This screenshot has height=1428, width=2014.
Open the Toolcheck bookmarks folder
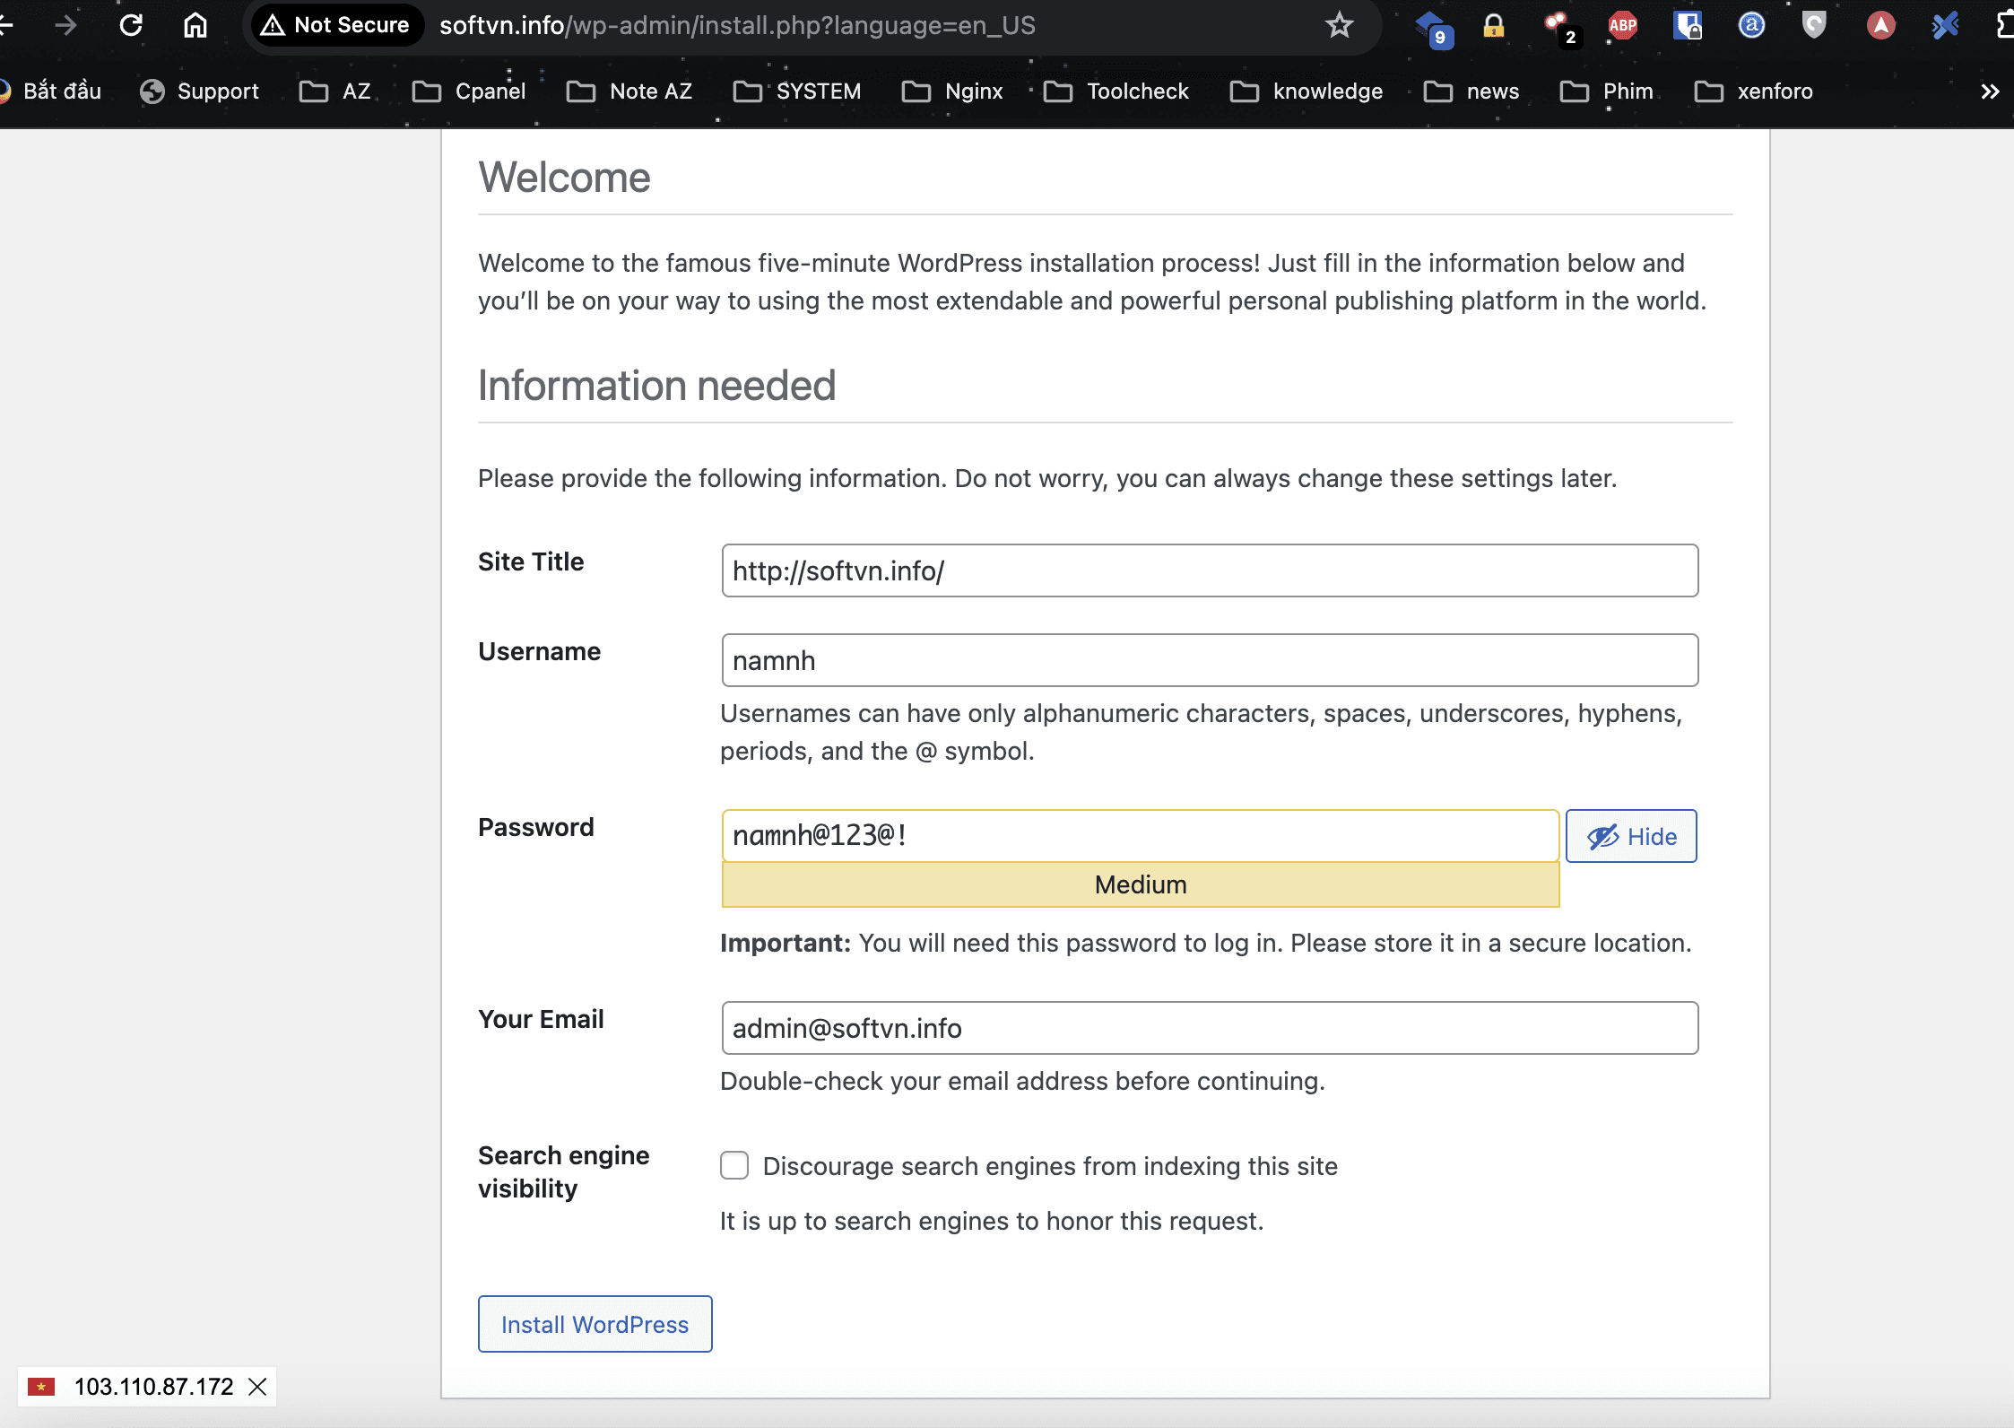click(1117, 91)
